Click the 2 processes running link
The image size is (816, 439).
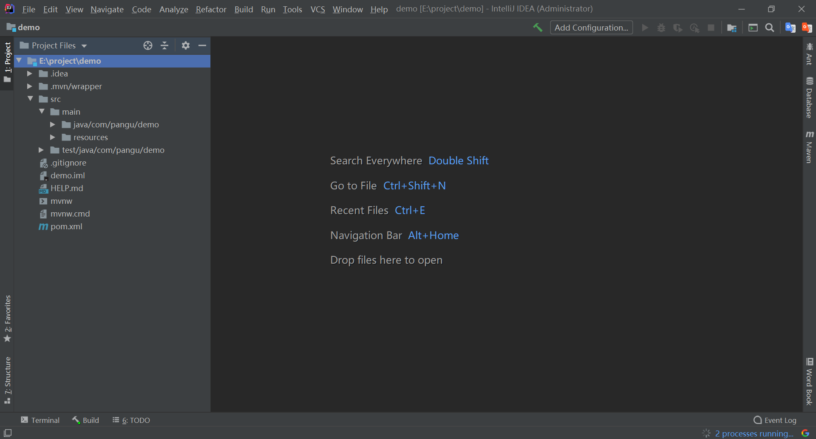[754, 433]
